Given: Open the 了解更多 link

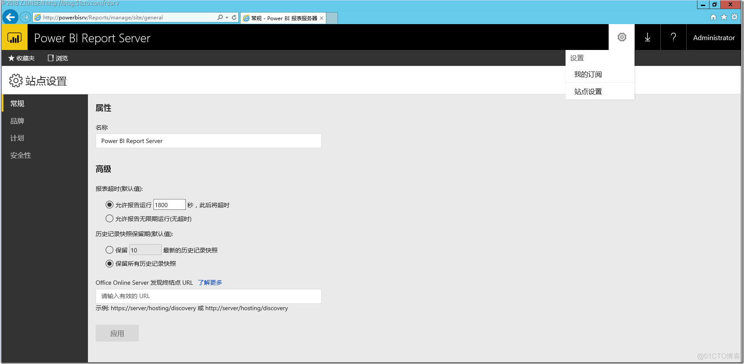Looking at the screenshot, I should tap(210, 283).
